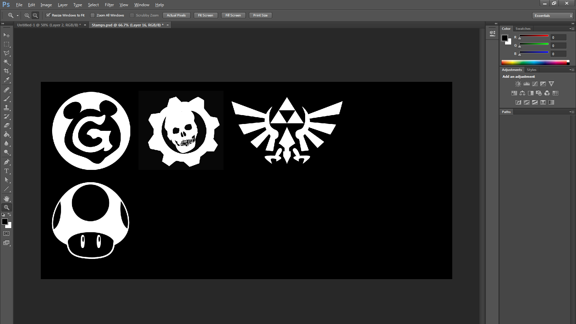Image resolution: width=576 pixels, height=324 pixels.
Task: Change the screen mode
Action: click(7, 243)
